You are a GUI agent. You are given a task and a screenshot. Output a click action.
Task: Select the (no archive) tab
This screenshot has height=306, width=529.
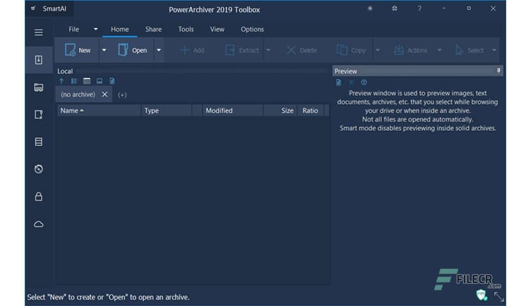[x=78, y=94]
